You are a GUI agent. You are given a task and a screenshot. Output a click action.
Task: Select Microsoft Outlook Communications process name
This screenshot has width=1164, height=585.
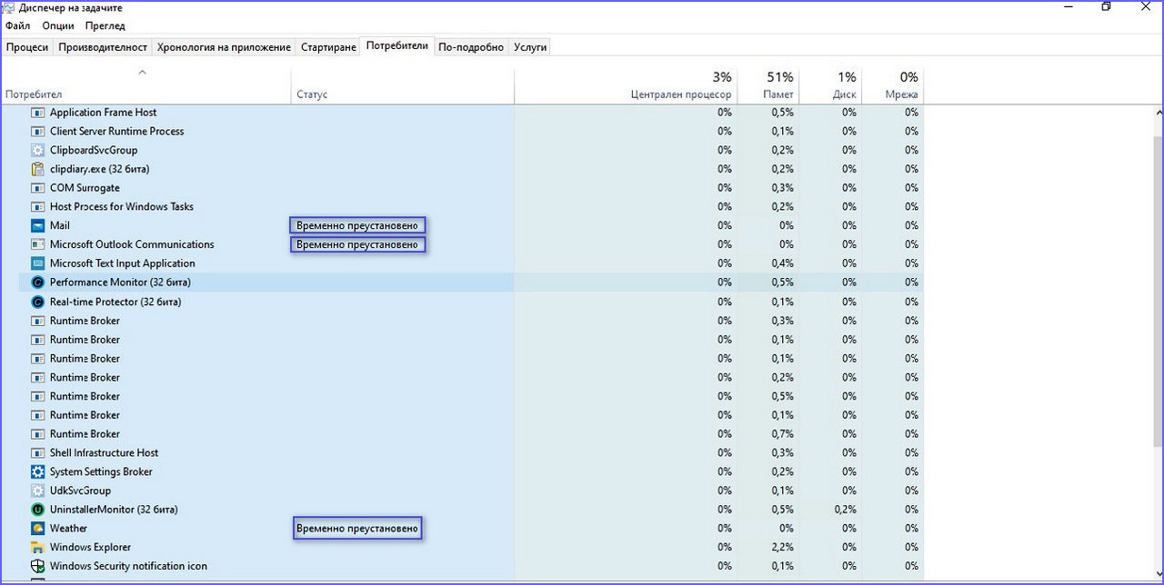pyautogui.click(x=132, y=245)
